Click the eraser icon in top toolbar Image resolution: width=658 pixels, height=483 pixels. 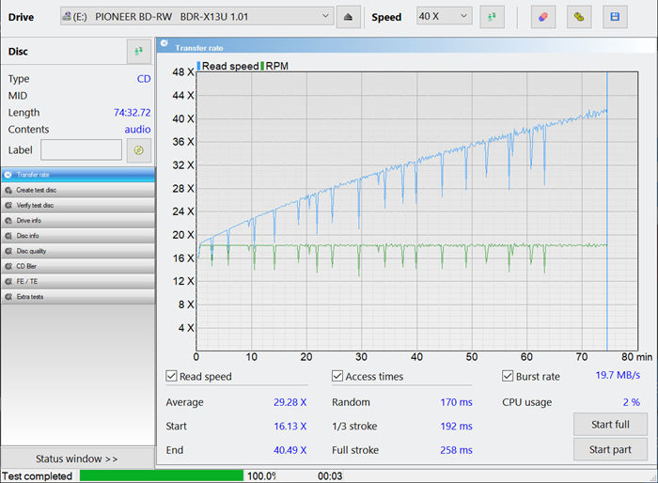[542, 17]
